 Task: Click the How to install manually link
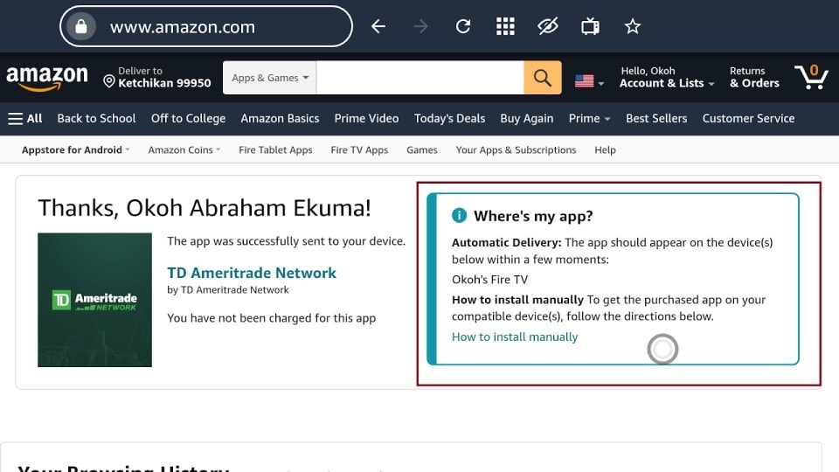pyautogui.click(x=515, y=337)
